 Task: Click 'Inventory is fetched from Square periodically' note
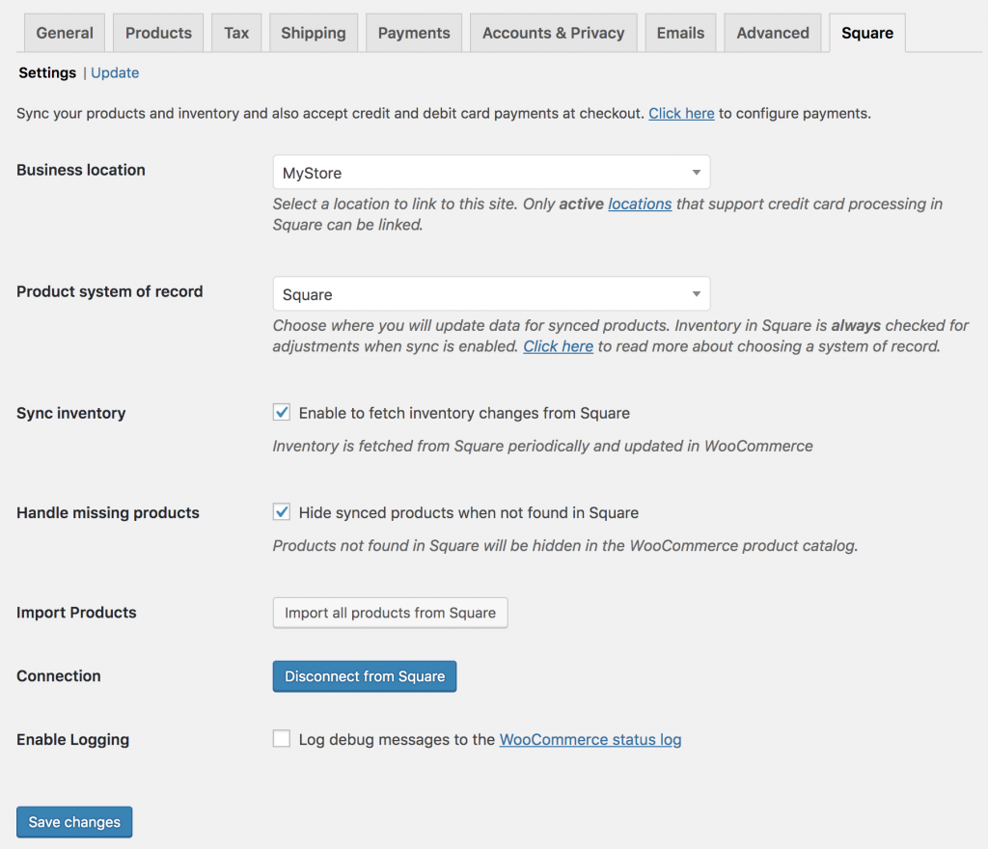pyautogui.click(x=542, y=446)
